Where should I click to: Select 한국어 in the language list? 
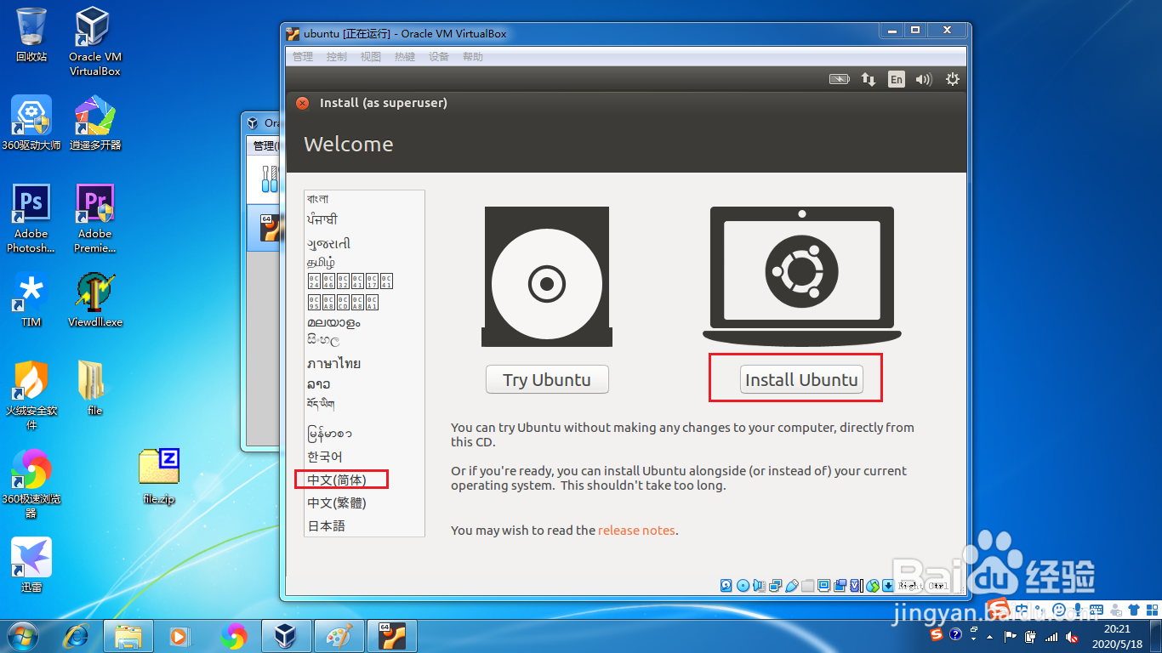click(325, 457)
